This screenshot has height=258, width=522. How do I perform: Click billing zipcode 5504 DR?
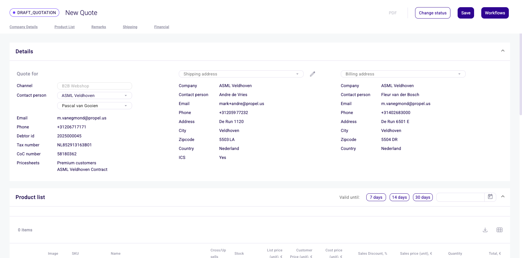(x=389, y=139)
